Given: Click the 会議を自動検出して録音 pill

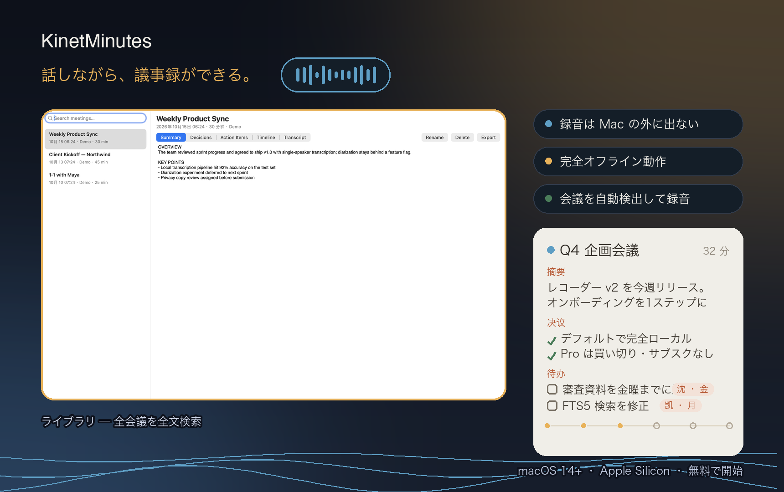Looking at the screenshot, I should [638, 199].
